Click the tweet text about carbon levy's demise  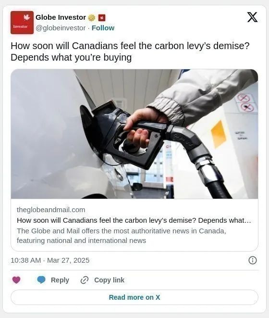(x=130, y=51)
